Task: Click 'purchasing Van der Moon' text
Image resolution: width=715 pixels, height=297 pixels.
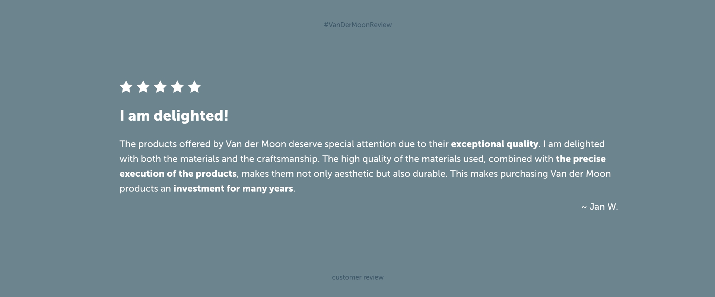Action: pos(555,174)
